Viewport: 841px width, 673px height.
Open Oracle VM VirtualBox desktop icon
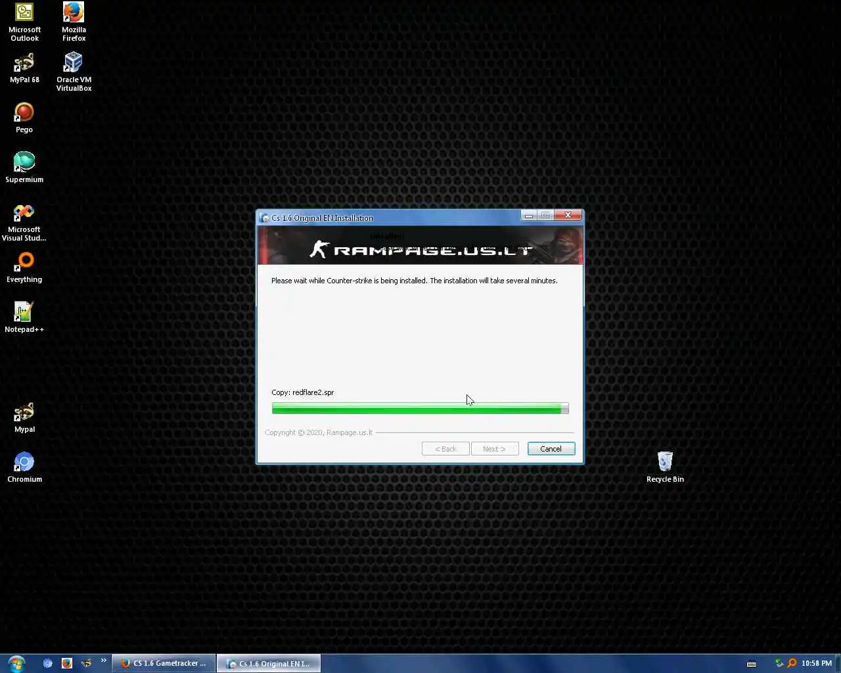tap(74, 72)
